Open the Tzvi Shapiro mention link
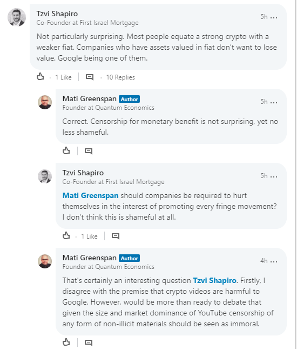This screenshot has width=297, height=349. [214, 280]
